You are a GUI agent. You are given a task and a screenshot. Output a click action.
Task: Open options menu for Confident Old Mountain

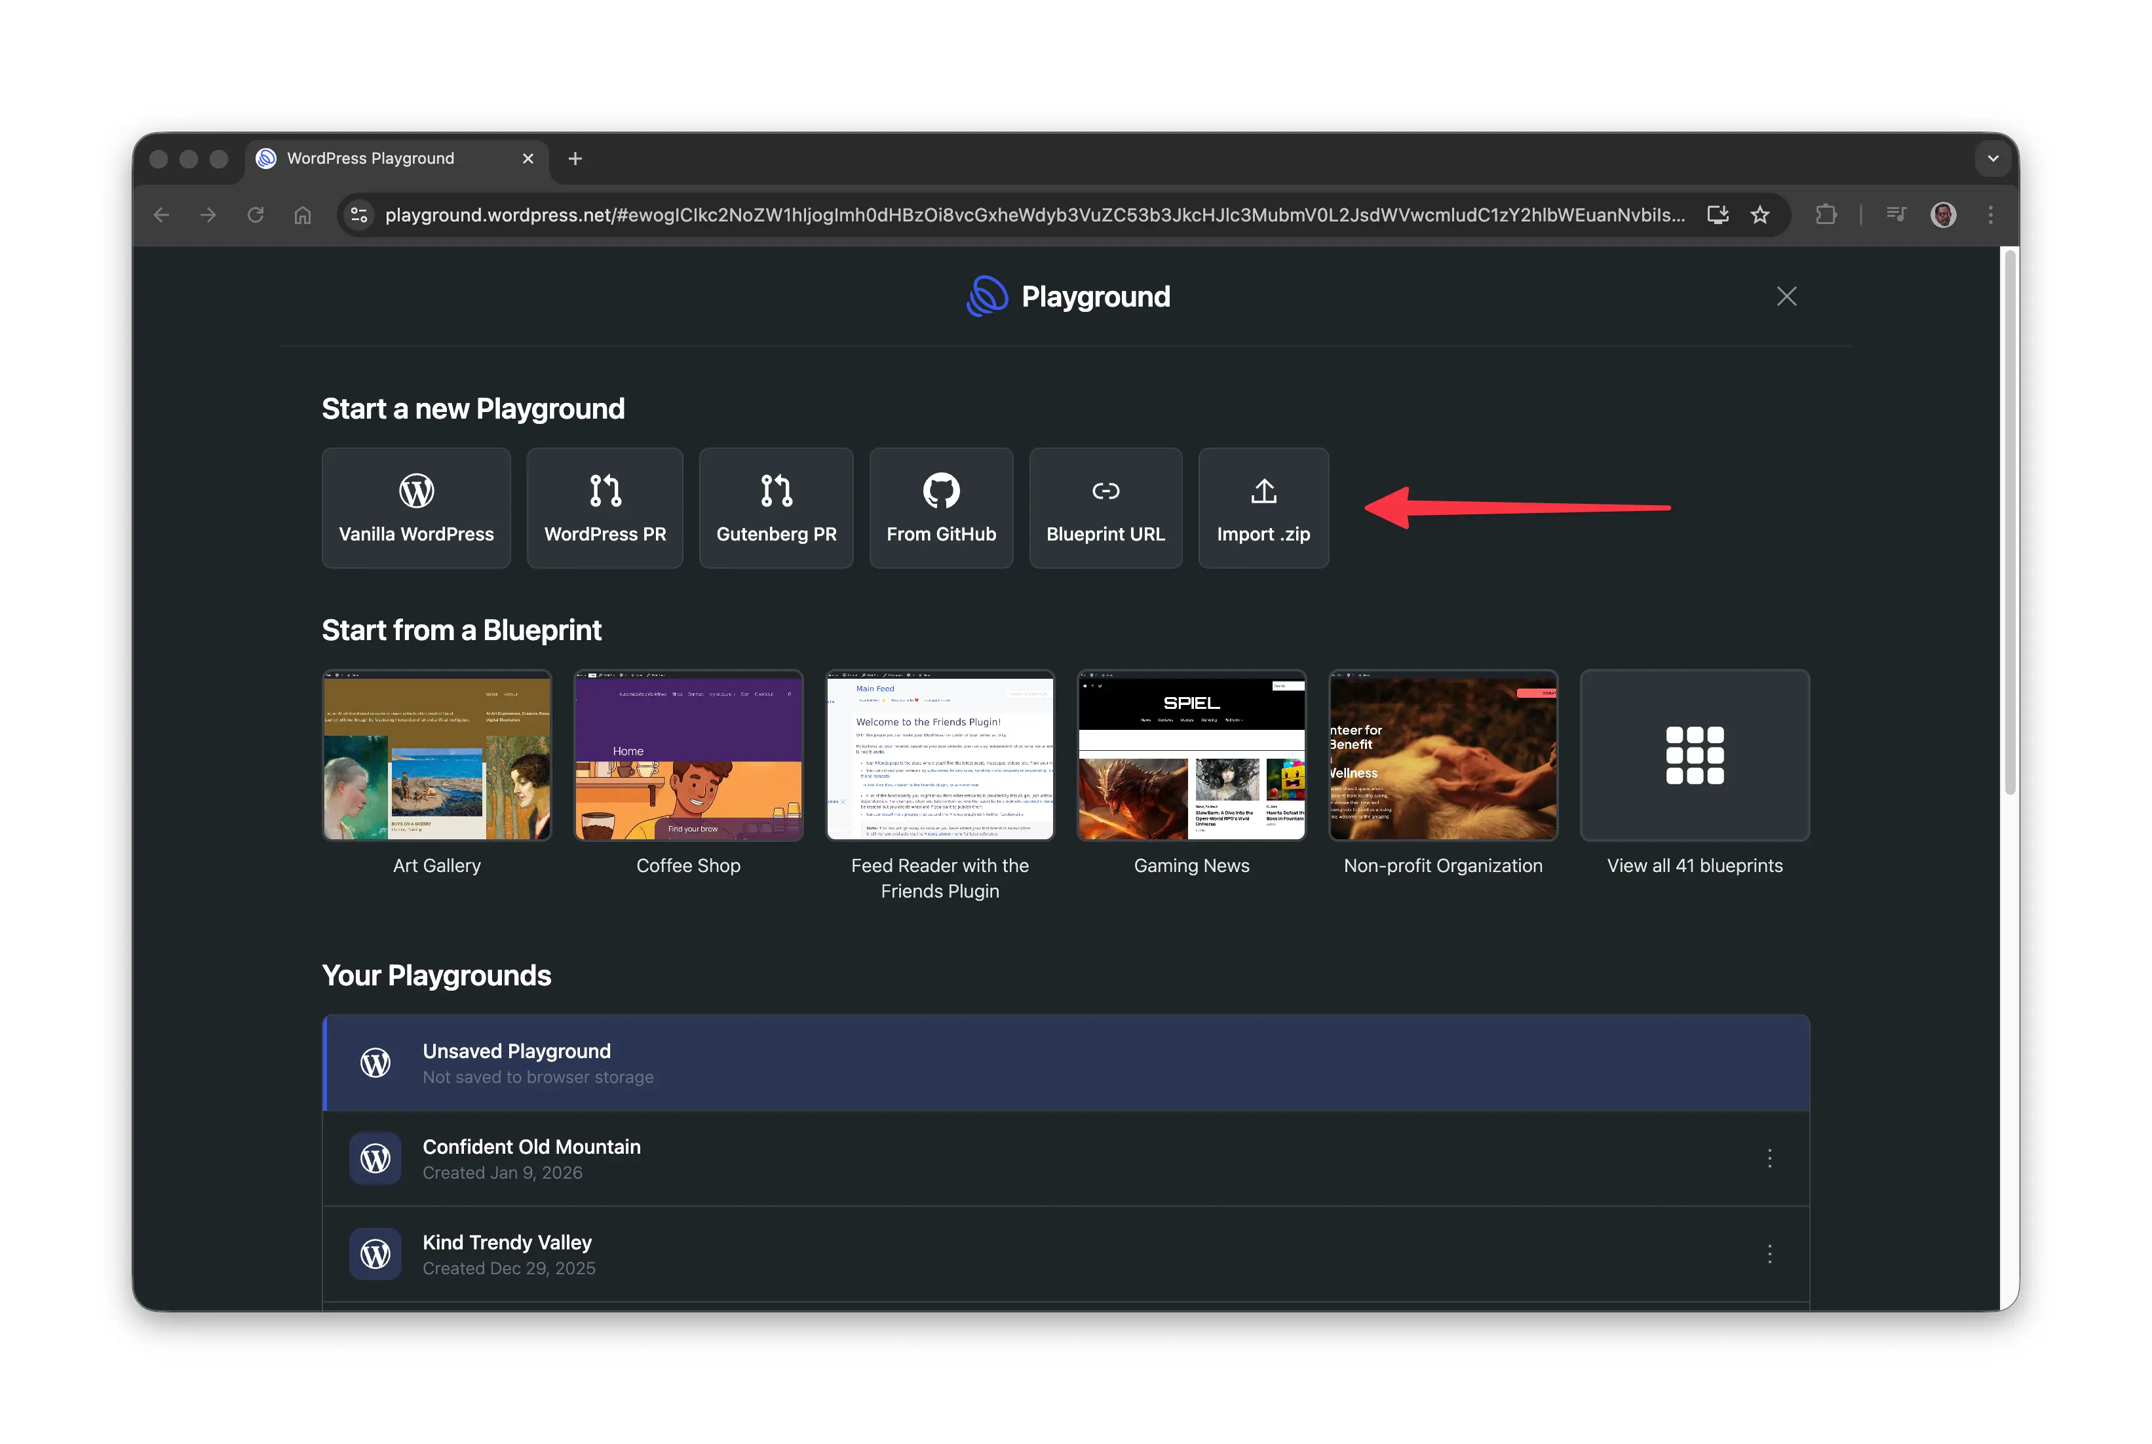[x=1769, y=1158]
